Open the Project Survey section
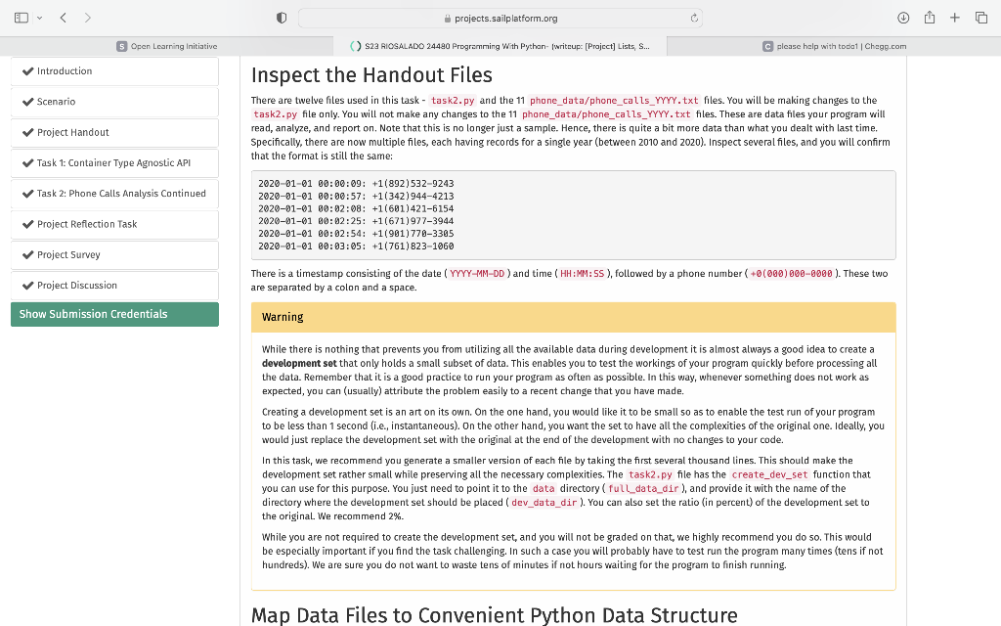 115,255
